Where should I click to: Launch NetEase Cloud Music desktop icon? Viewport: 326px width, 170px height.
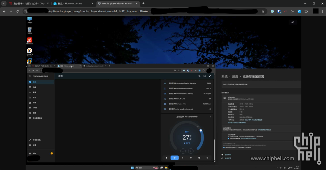point(30,41)
